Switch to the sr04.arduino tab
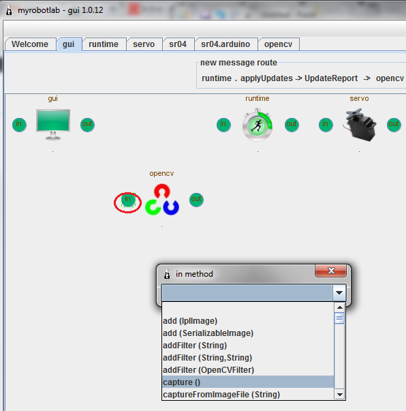 [225, 44]
